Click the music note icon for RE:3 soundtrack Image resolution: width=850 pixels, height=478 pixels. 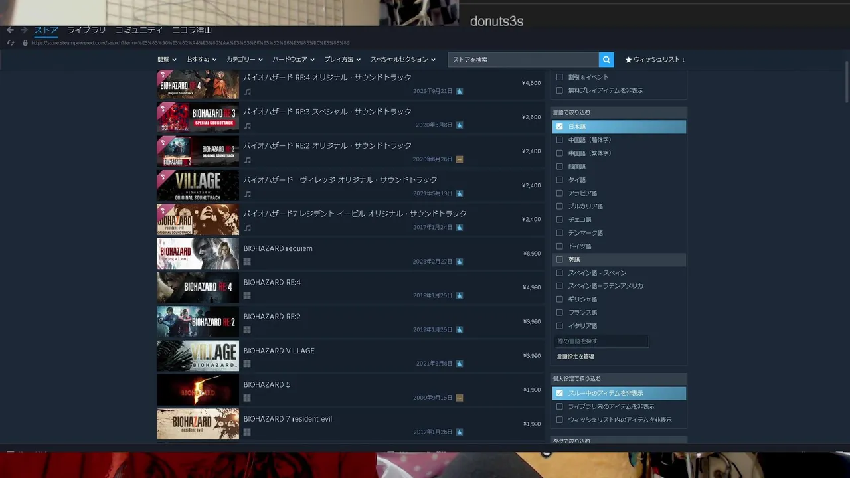tap(248, 125)
